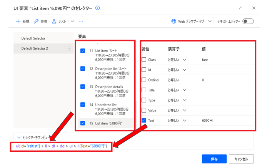This screenshot has width=272, height=166.
Task: Click the 修復 button label
Action: coord(44,21)
